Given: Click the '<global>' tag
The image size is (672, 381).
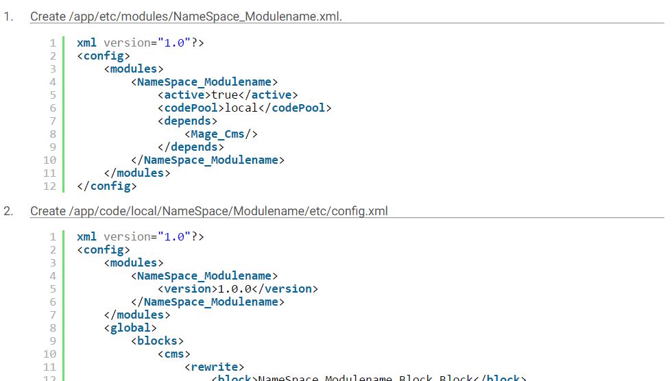Looking at the screenshot, I should click(x=130, y=328).
